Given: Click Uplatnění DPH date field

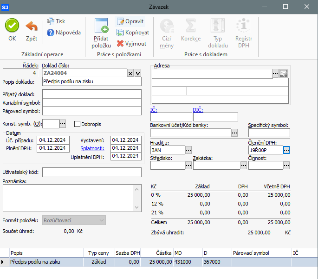Looking at the screenshot, I should (x=126, y=156).
